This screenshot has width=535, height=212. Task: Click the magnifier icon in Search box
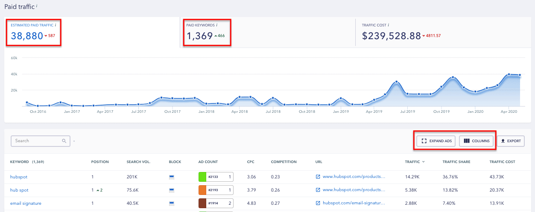click(x=64, y=141)
